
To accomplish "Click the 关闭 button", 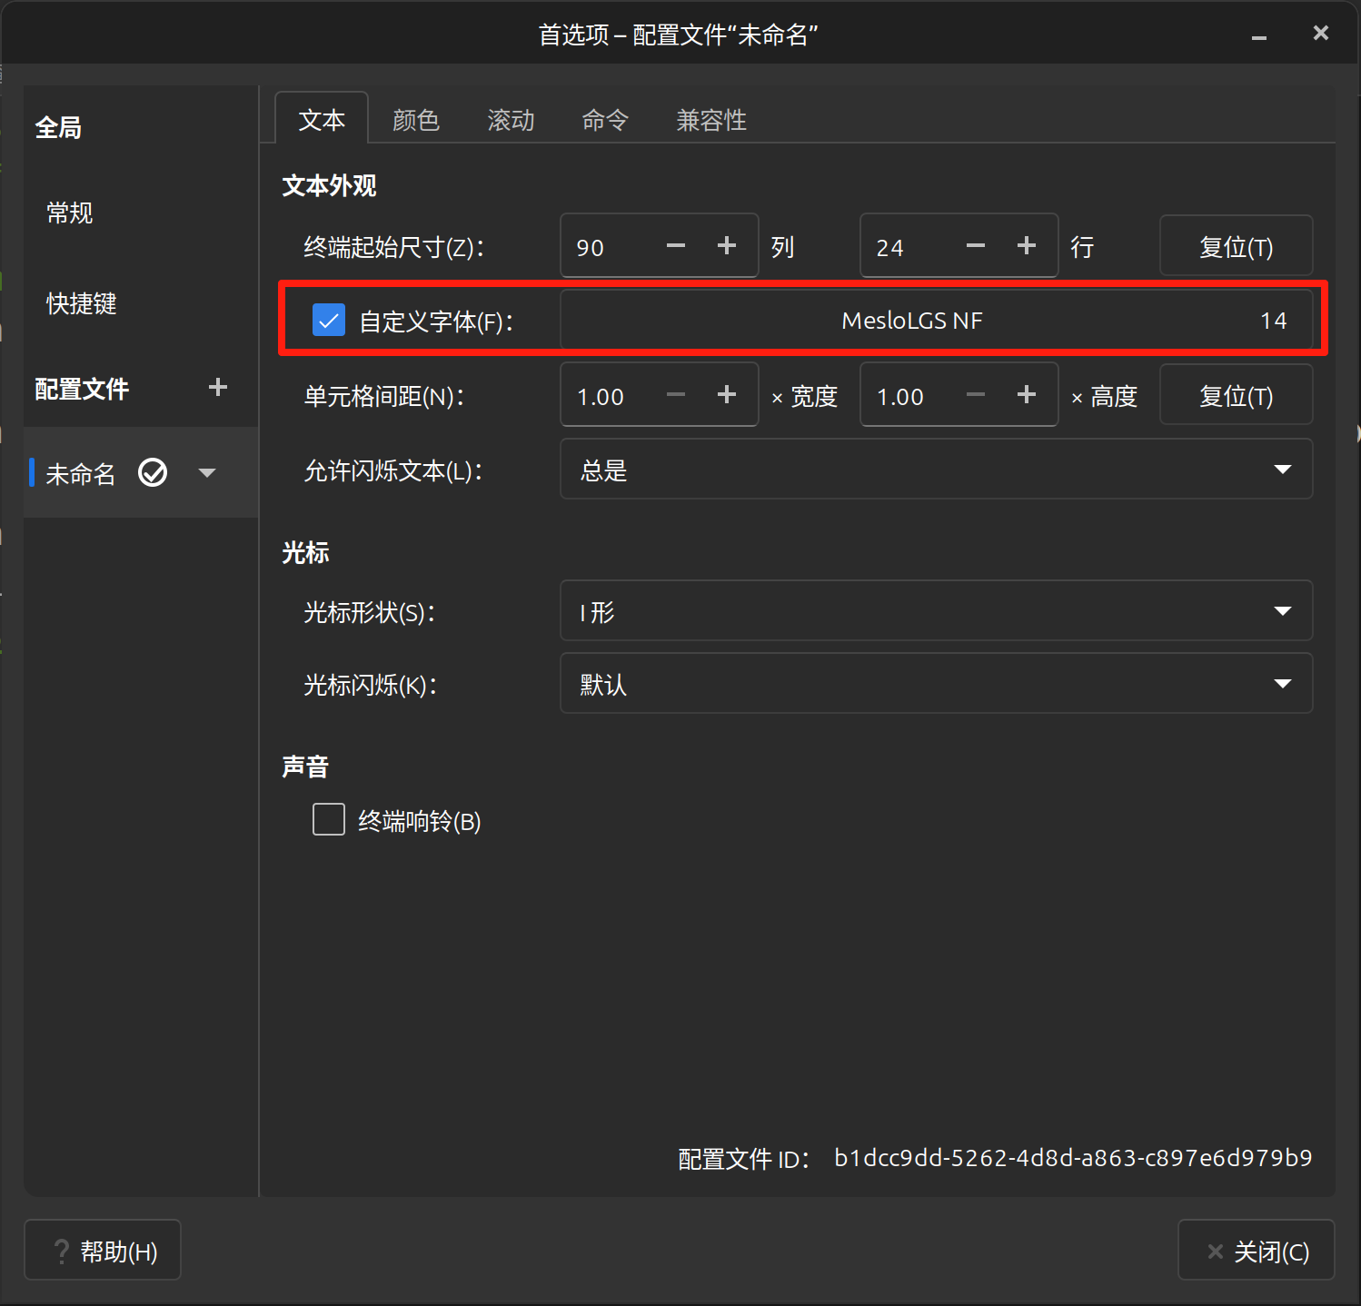I will tap(1256, 1251).
